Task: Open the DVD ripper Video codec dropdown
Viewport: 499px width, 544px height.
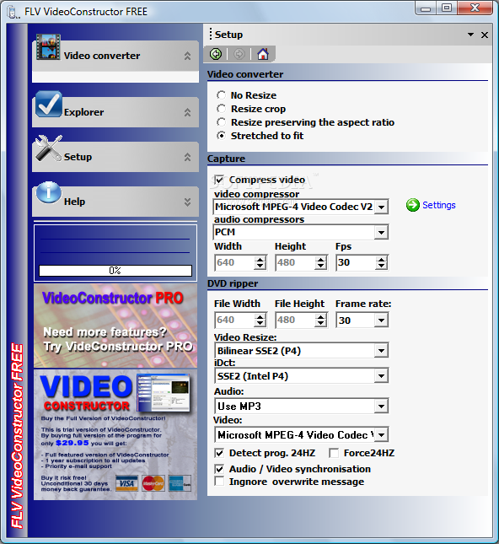Action: point(382,434)
